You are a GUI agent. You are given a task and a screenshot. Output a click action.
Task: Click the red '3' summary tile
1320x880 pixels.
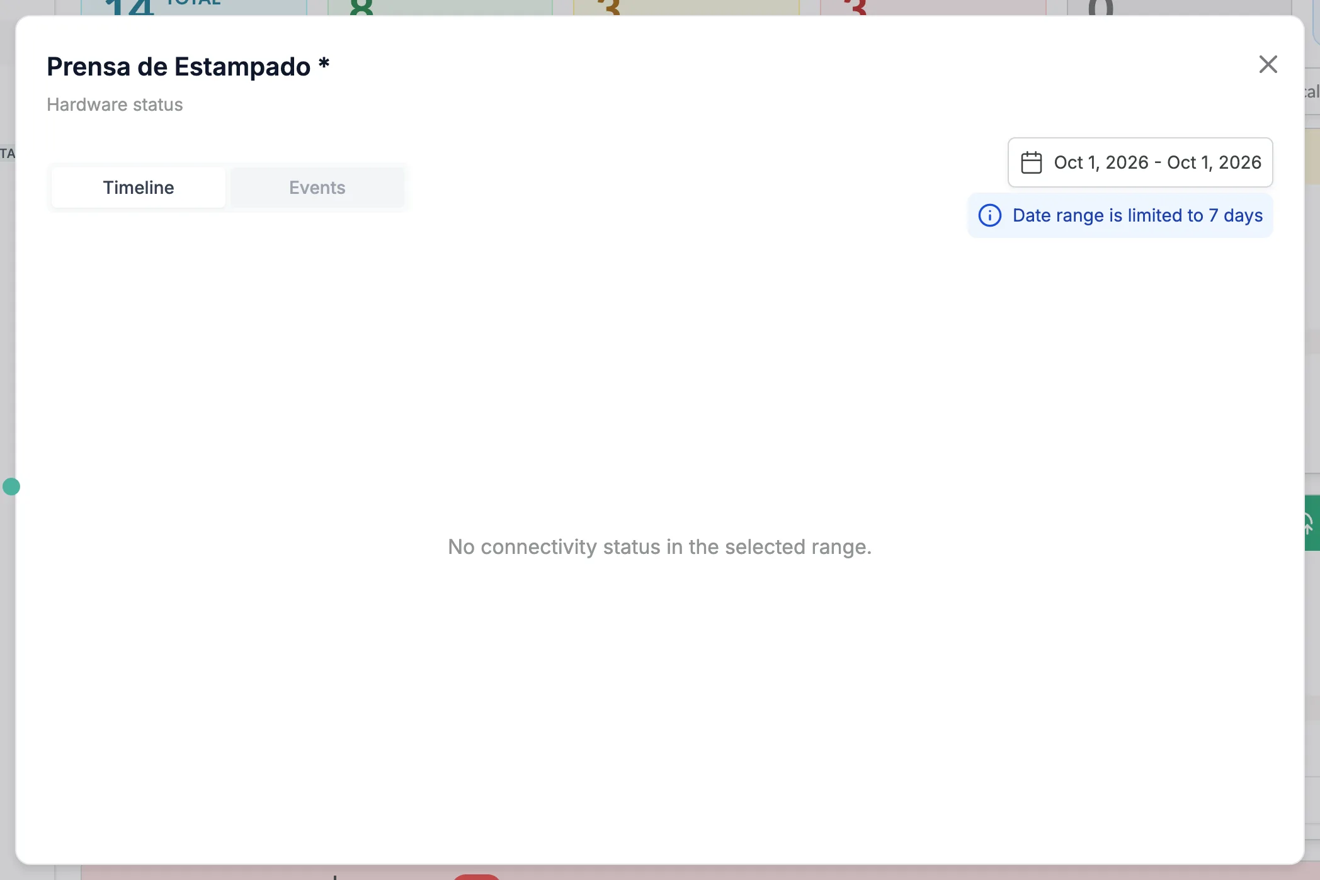[933, 8]
